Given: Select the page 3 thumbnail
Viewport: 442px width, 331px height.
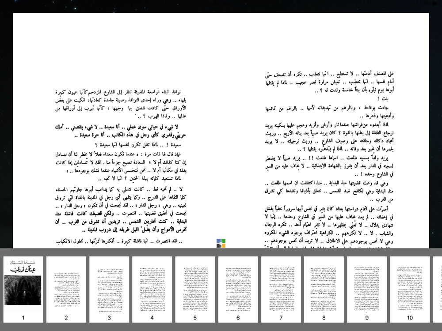Looking at the screenshot, I should click(x=109, y=290).
